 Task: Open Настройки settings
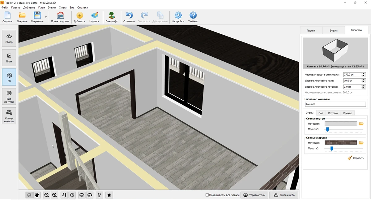(178, 17)
